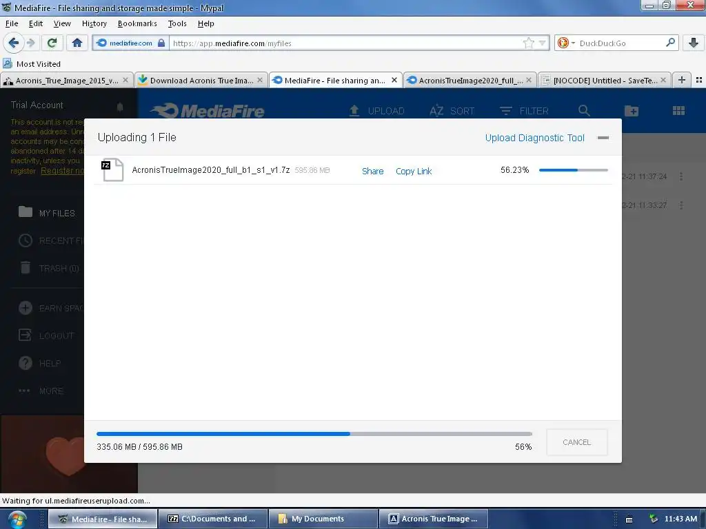The width and height of the screenshot is (706, 529).
Task: Close the [NOCODE] Untitled tab
Action: [x=663, y=80]
